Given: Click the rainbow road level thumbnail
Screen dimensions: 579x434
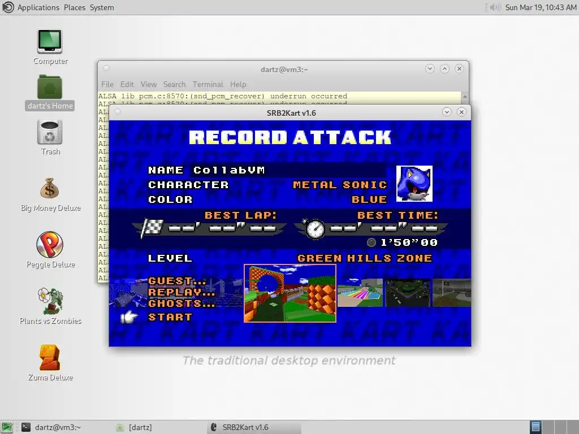Looking at the screenshot, I should [x=360, y=293].
